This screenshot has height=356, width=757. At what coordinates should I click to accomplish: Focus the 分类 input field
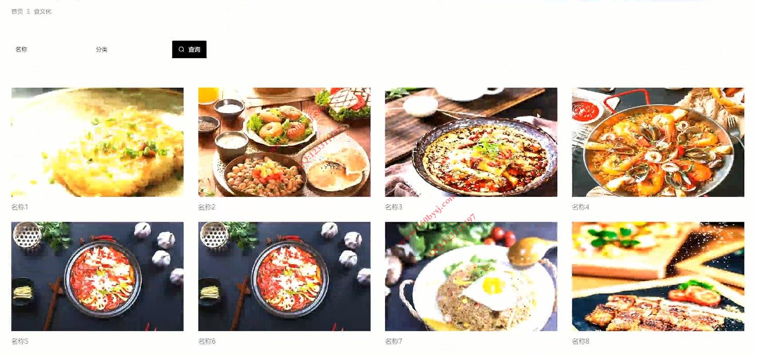point(130,49)
